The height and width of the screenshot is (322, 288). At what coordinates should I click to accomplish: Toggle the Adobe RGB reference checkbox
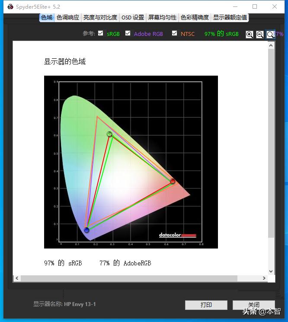click(128, 33)
